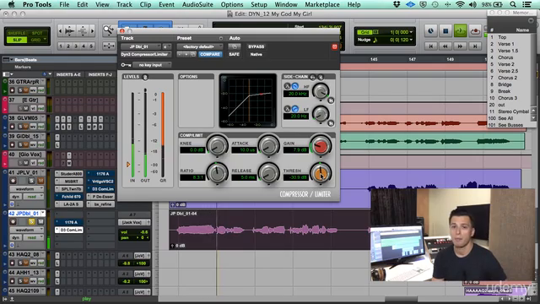This screenshot has height=304, width=540.
Task: Select the Bridge memory location
Action: click(505, 84)
